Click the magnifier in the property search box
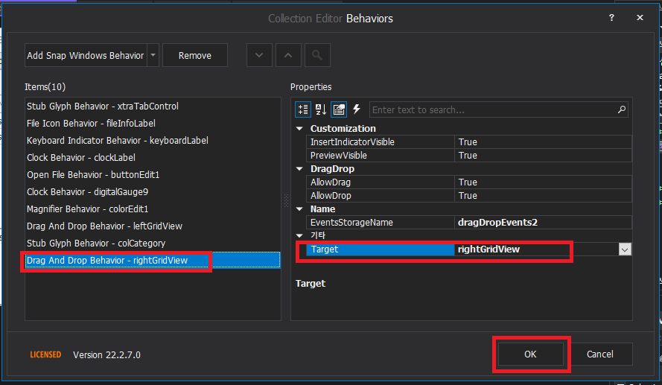Screen dimensions: 662x385 [x=622, y=109]
